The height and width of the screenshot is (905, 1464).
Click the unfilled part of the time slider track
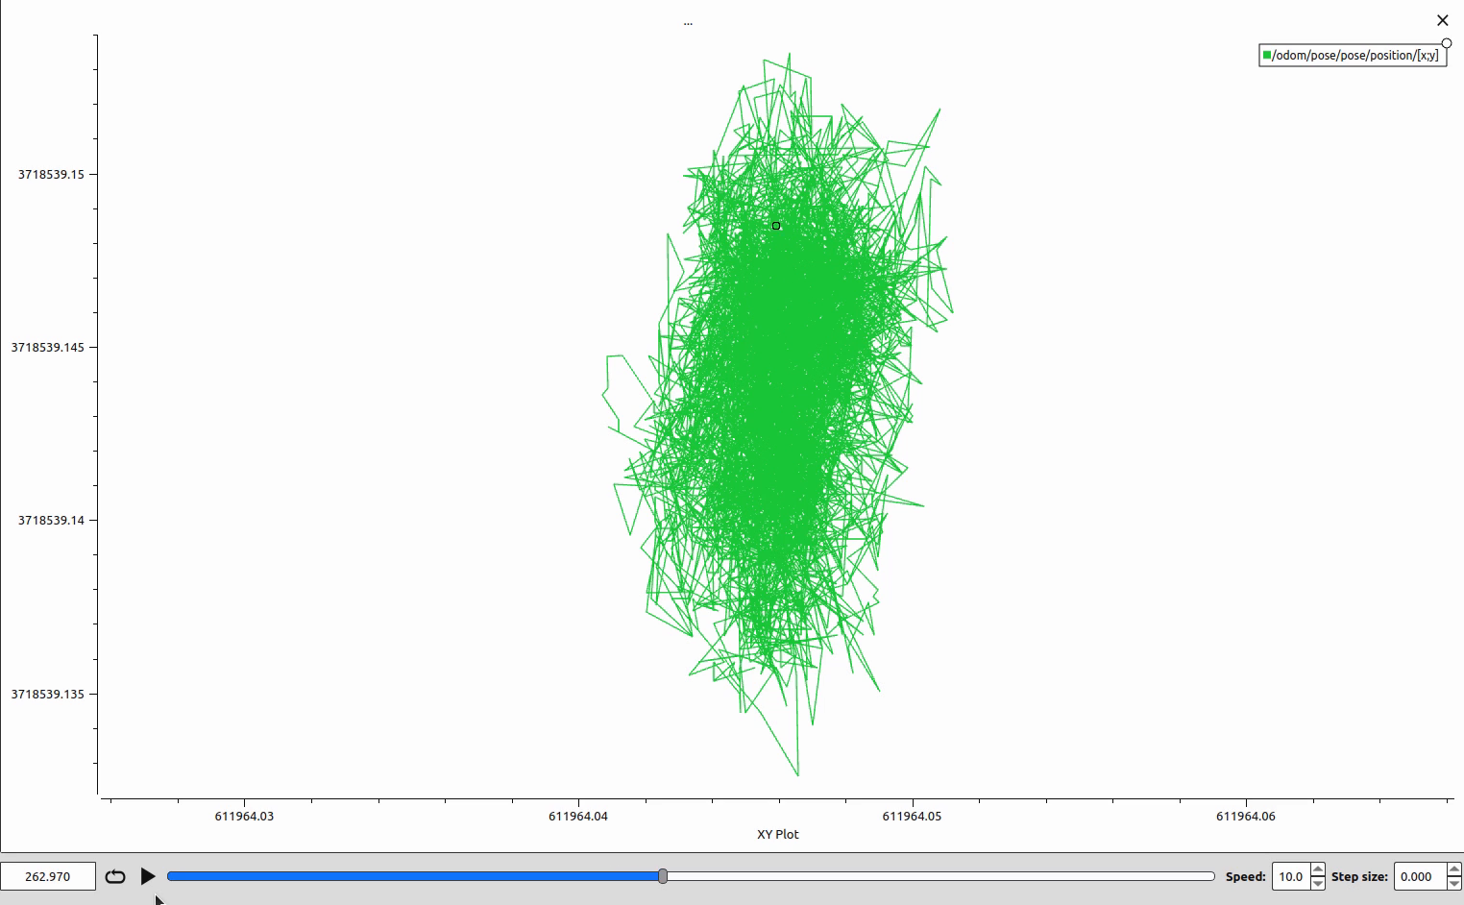[x=941, y=876]
